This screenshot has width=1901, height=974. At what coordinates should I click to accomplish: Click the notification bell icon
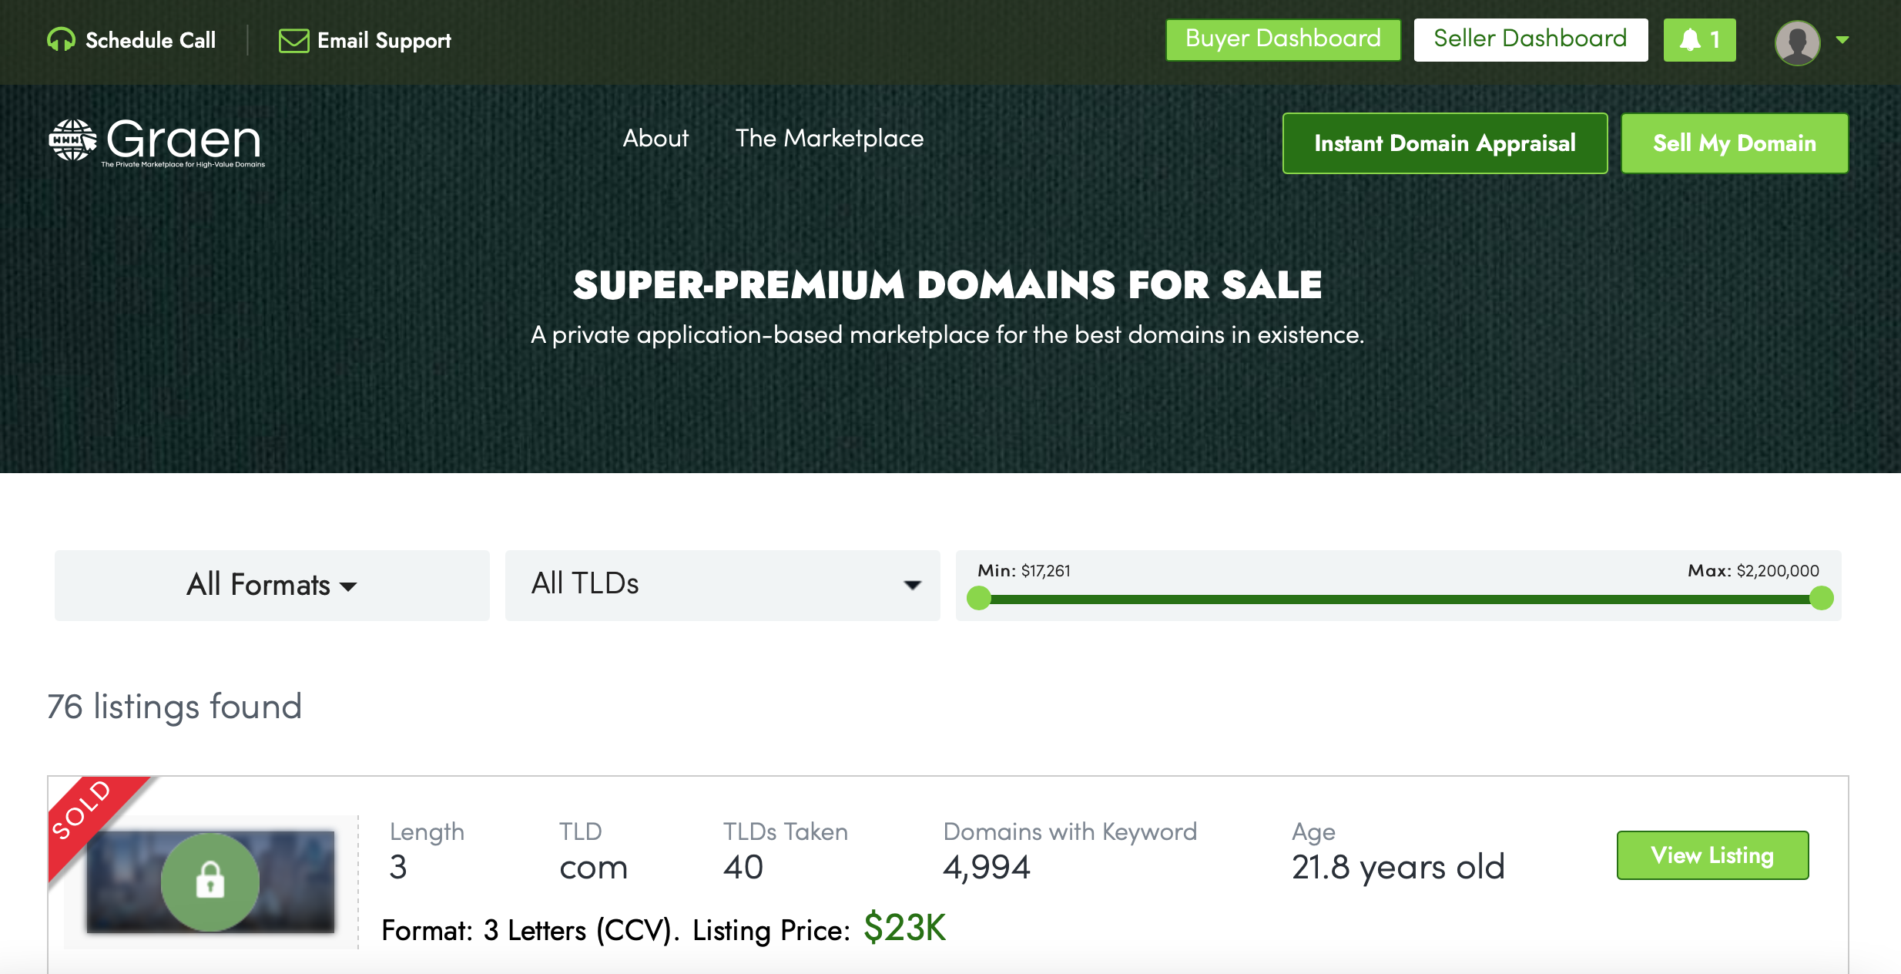(1690, 40)
